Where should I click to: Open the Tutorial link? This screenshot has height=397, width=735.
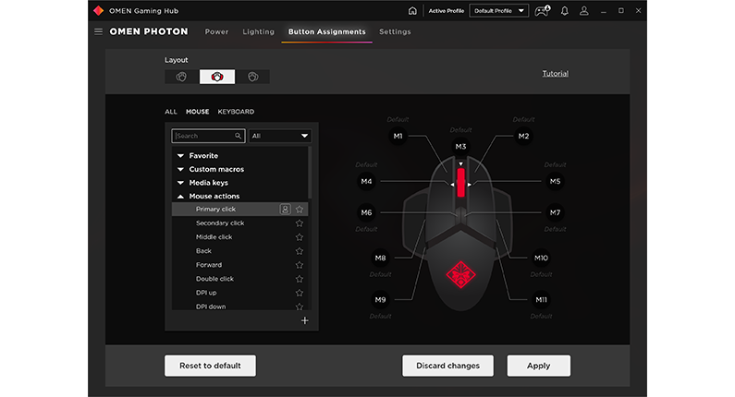[555, 74]
